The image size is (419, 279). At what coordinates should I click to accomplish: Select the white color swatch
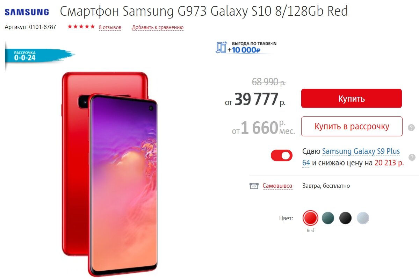363,218
